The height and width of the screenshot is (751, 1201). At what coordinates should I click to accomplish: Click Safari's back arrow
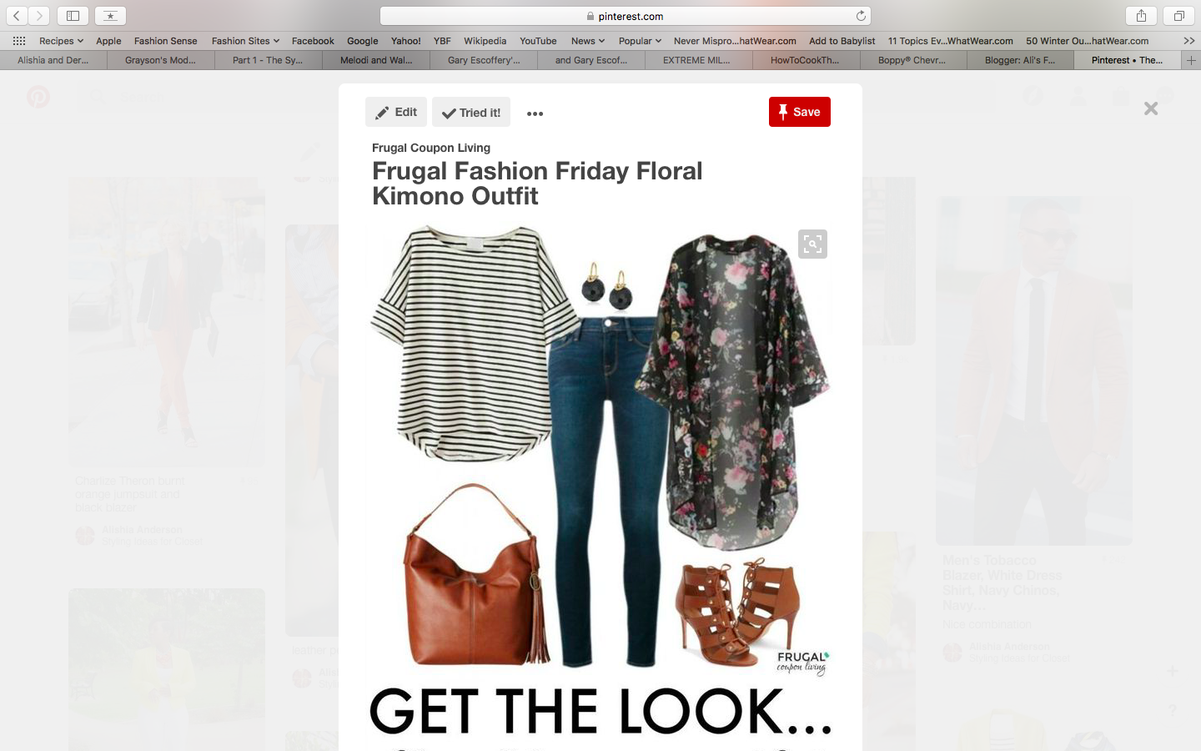click(x=17, y=16)
